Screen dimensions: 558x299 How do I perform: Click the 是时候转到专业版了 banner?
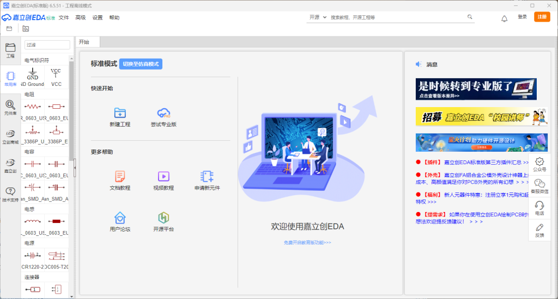[x=476, y=89]
